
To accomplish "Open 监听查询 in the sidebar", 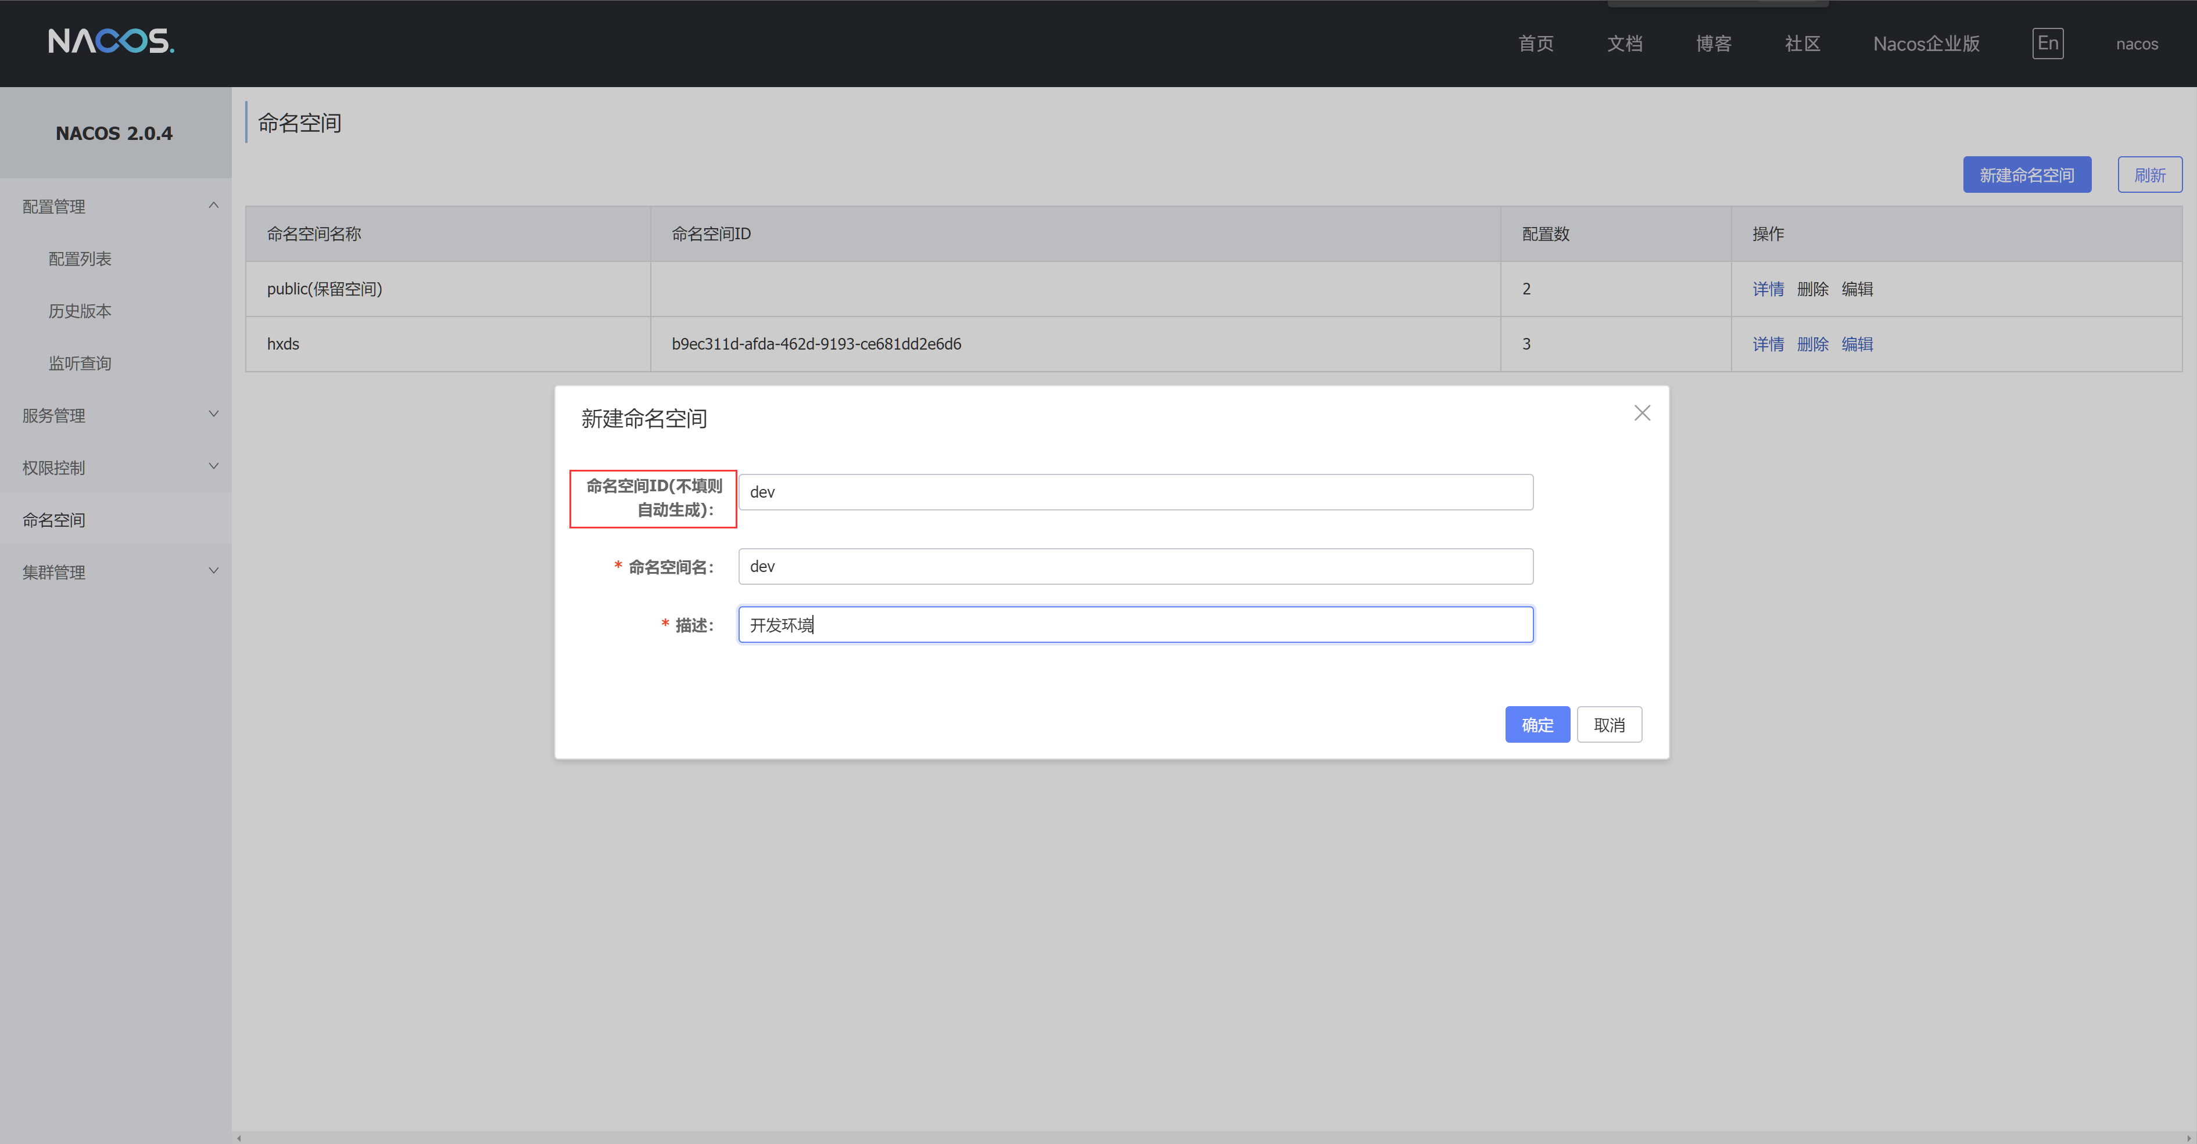I will pos(80,363).
